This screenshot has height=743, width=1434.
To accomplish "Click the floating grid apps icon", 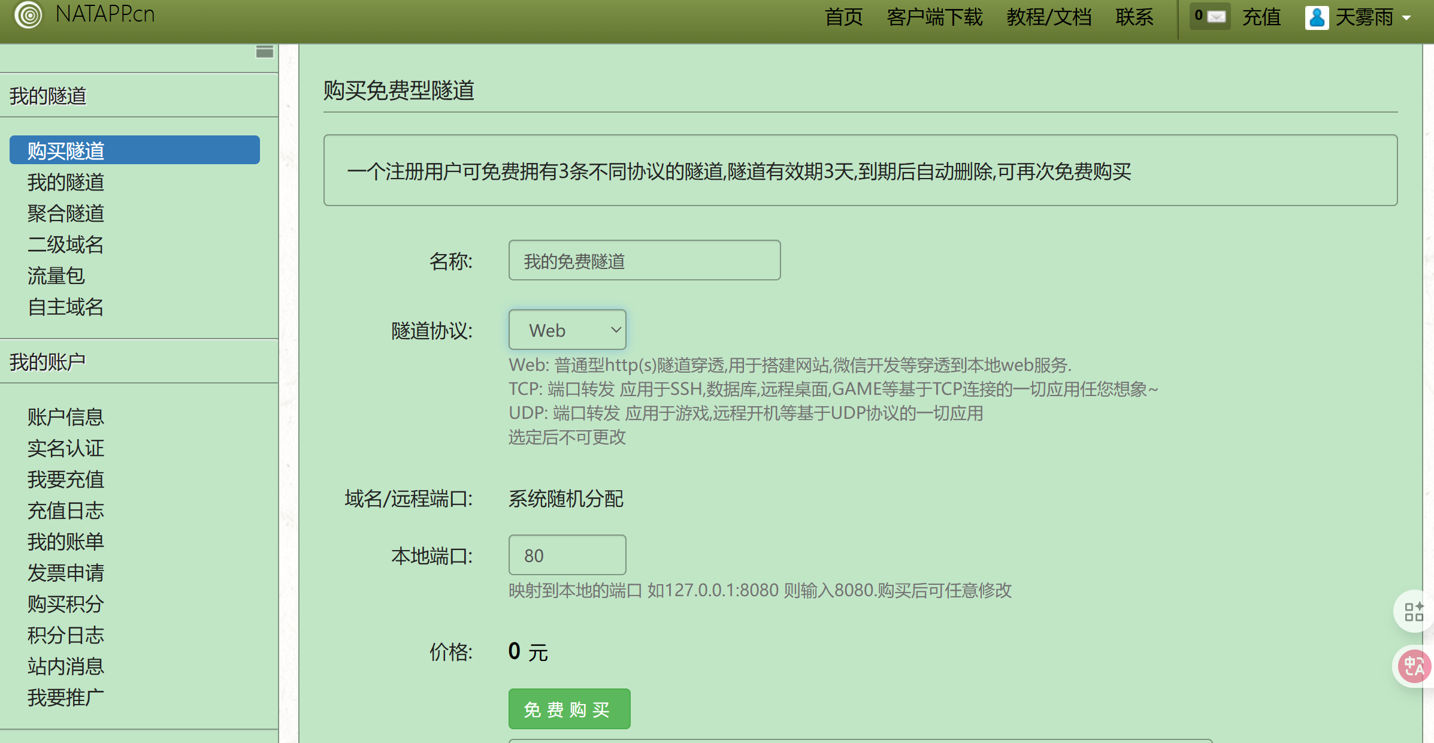I will pos(1414,612).
